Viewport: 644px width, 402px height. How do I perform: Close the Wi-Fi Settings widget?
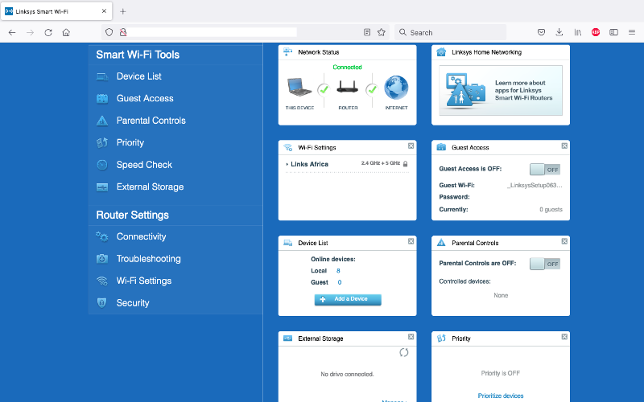click(x=411, y=146)
